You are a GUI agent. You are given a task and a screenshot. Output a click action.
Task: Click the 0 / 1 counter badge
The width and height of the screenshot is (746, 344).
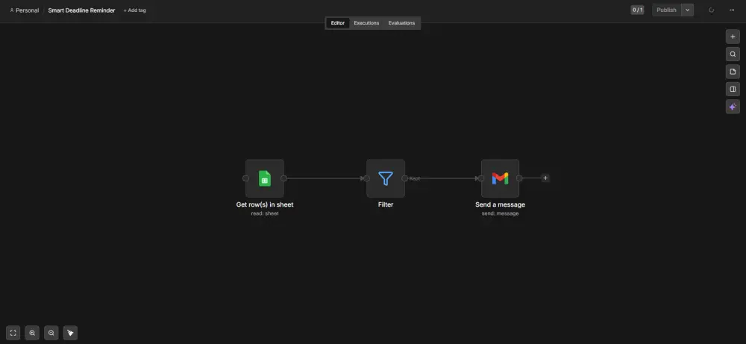point(638,10)
